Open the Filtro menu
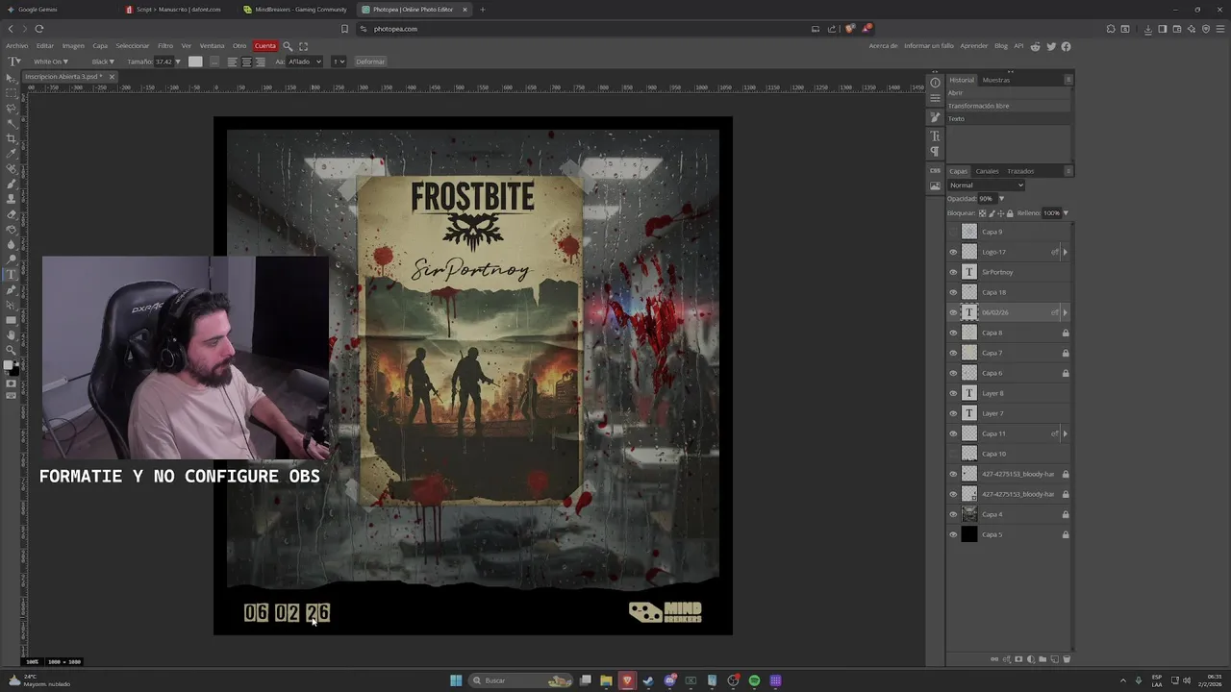Viewport: 1231px width, 692px height. 165,46
